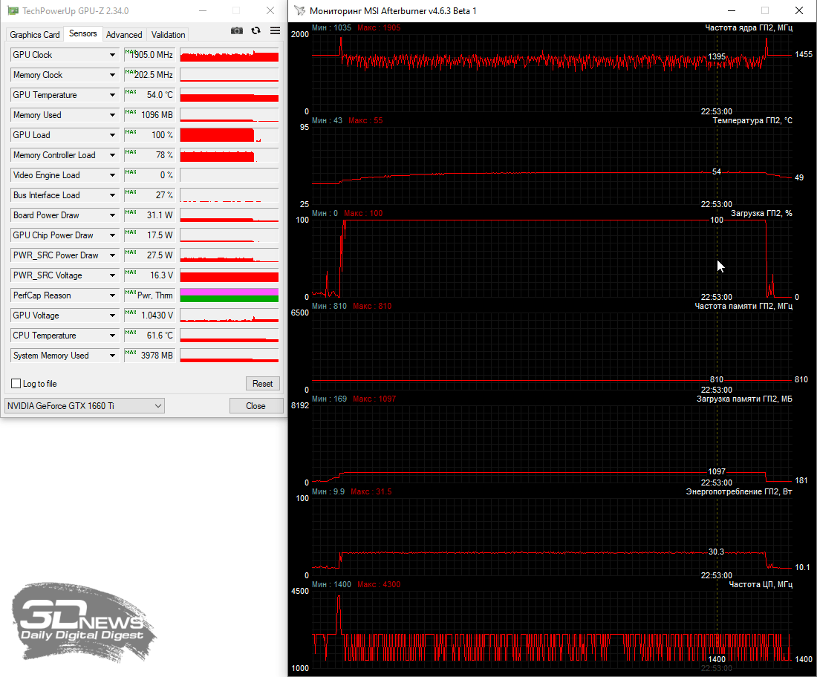Open the Validation tab
This screenshot has width=817, height=677.
tap(169, 34)
